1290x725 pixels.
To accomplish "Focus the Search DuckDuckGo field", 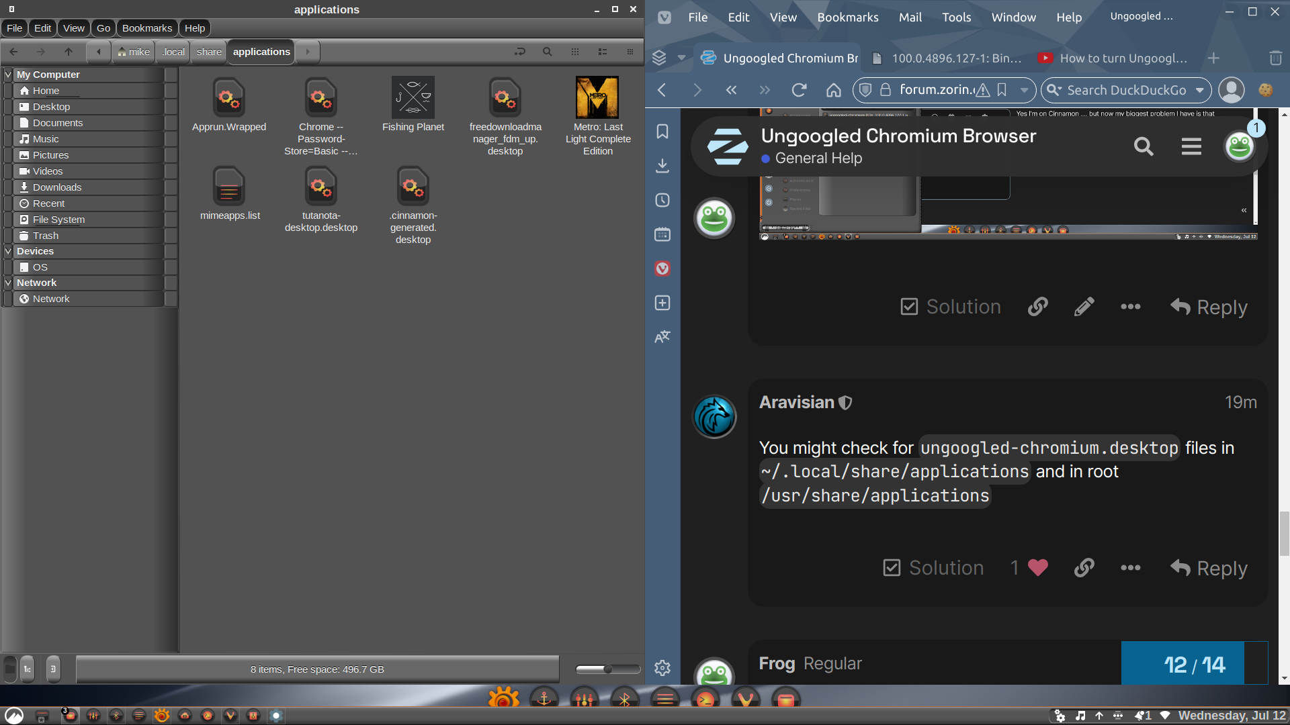I will pos(1126,90).
